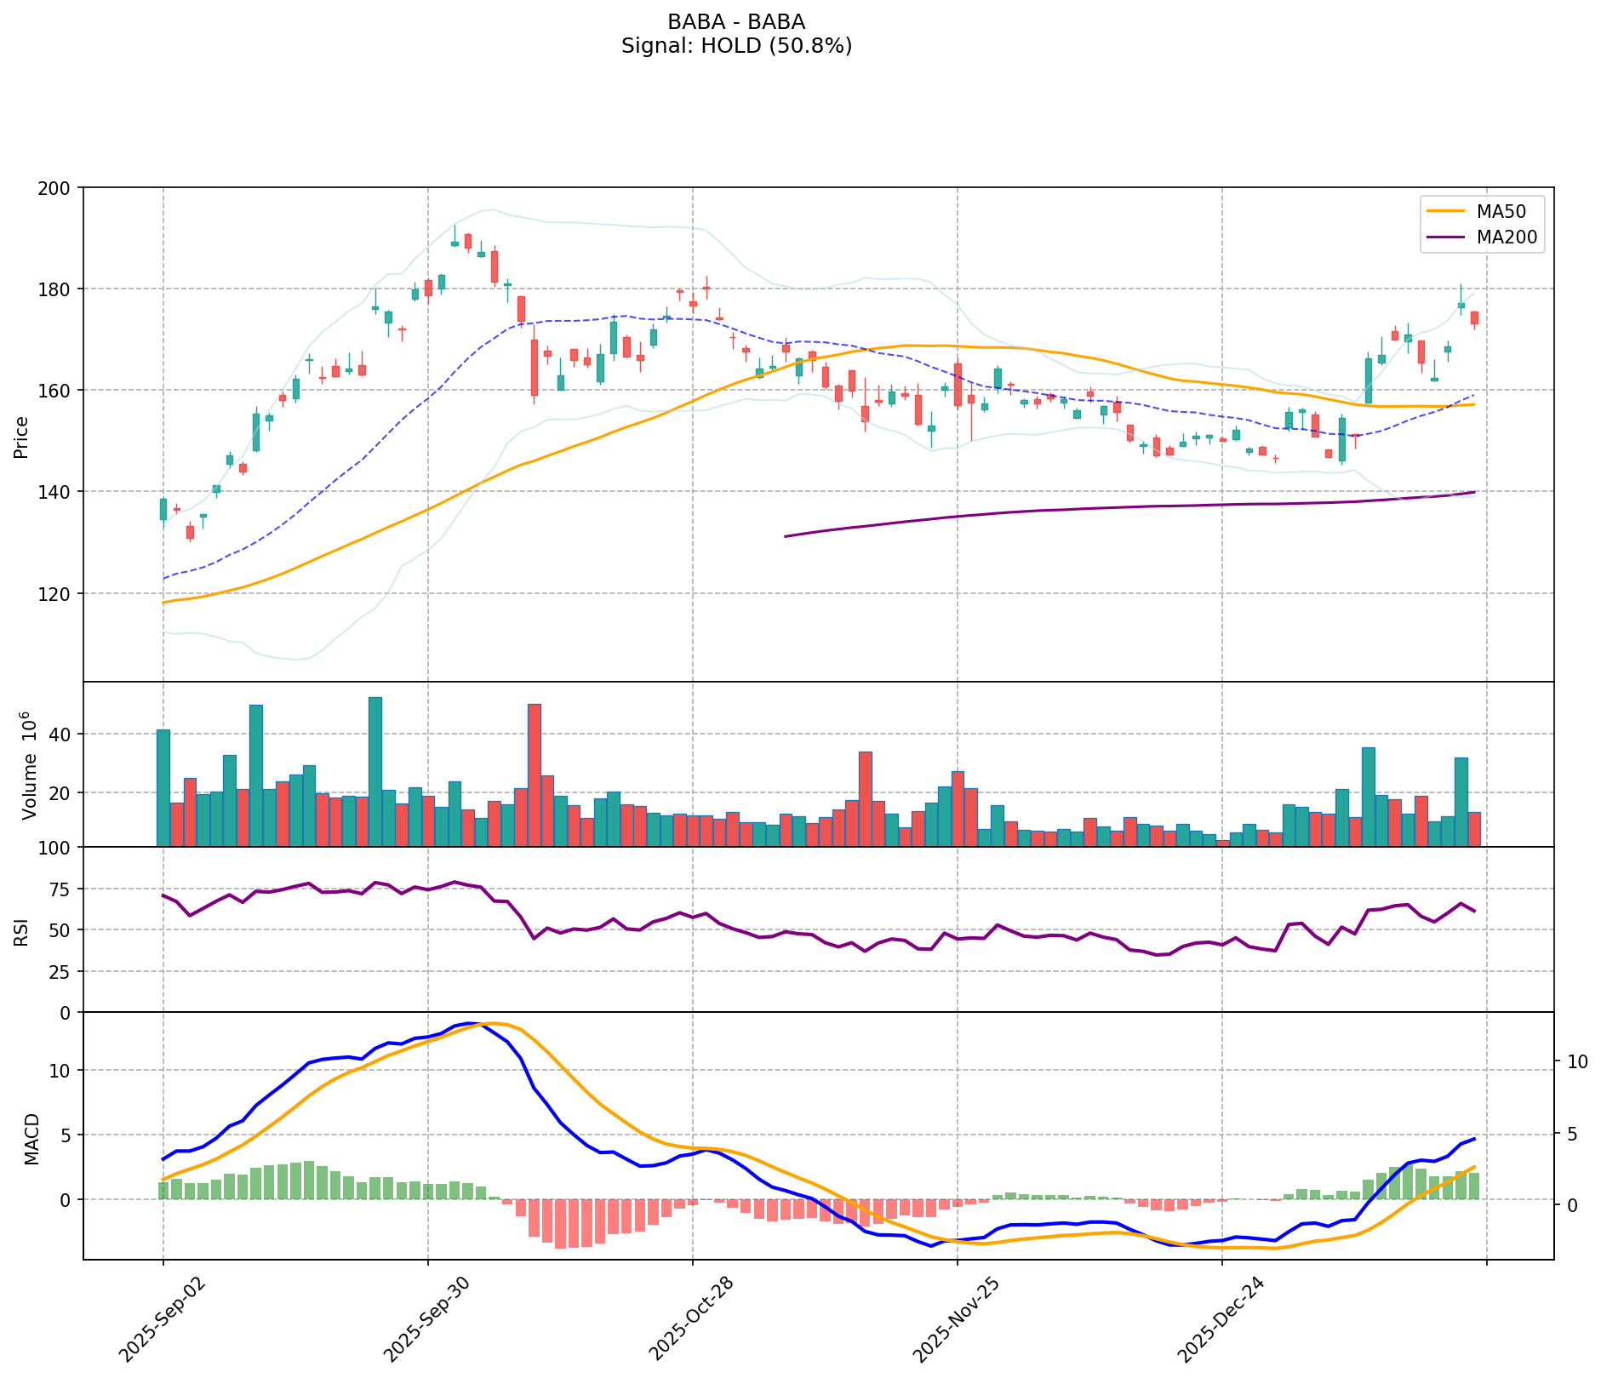The height and width of the screenshot is (1378, 1601).
Task: Click the MACD y-axis label
Action: pyautogui.click(x=31, y=1138)
